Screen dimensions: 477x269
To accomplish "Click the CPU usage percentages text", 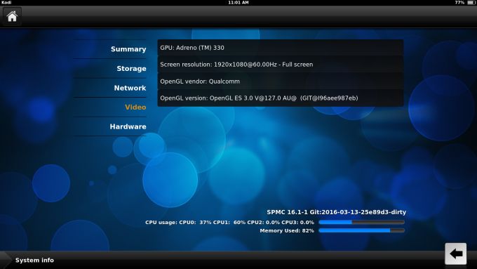I will click(x=229, y=223).
